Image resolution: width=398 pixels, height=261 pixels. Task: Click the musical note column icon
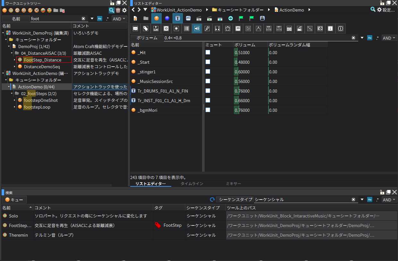[330, 29]
